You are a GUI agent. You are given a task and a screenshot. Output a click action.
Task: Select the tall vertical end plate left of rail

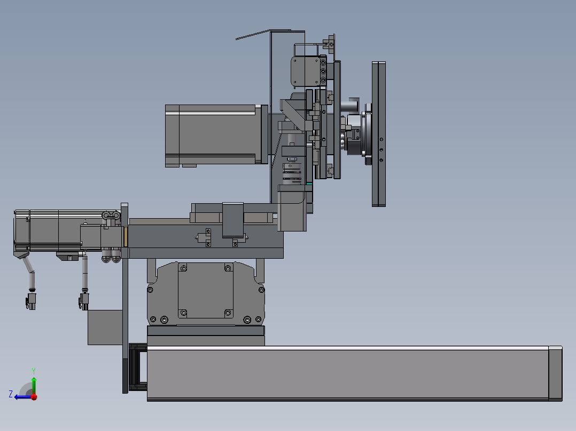pos(125,298)
